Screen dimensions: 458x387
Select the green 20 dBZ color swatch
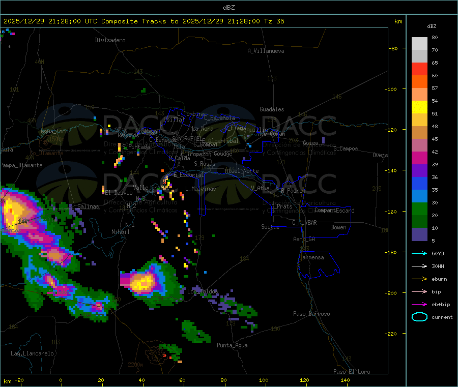[x=419, y=209]
